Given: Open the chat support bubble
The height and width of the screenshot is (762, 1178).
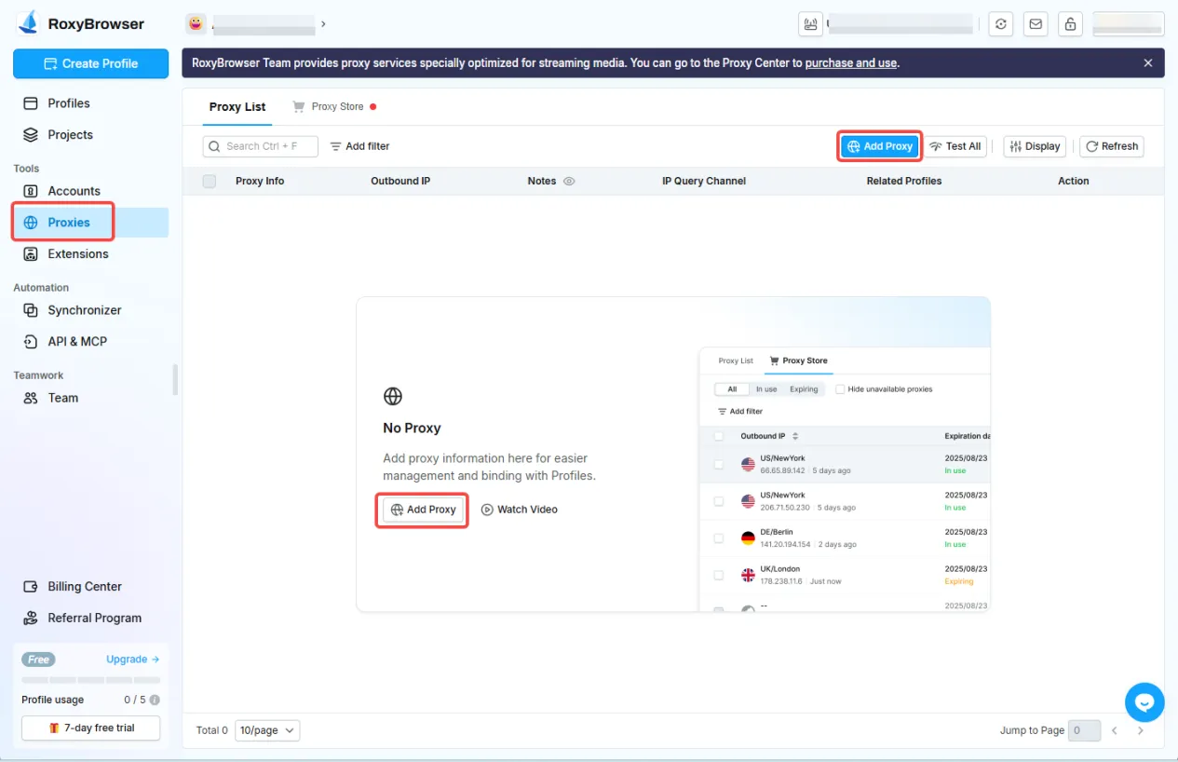Looking at the screenshot, I should pyautogui.click(x=1144, y=701).
